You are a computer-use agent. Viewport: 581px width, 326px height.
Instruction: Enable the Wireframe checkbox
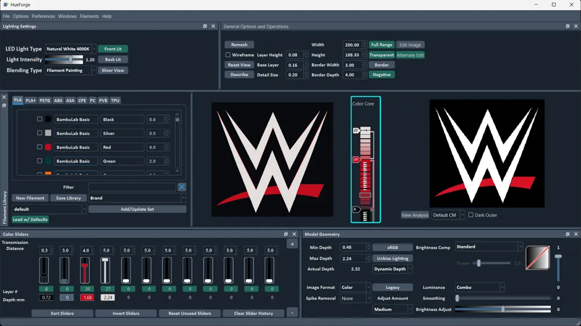[x=228, y=55]
